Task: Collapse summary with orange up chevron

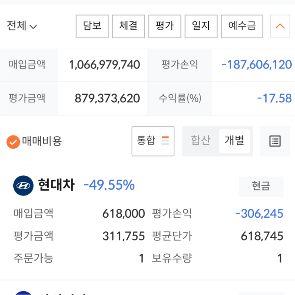Action: pyautogui.click(x=280, y=27)
